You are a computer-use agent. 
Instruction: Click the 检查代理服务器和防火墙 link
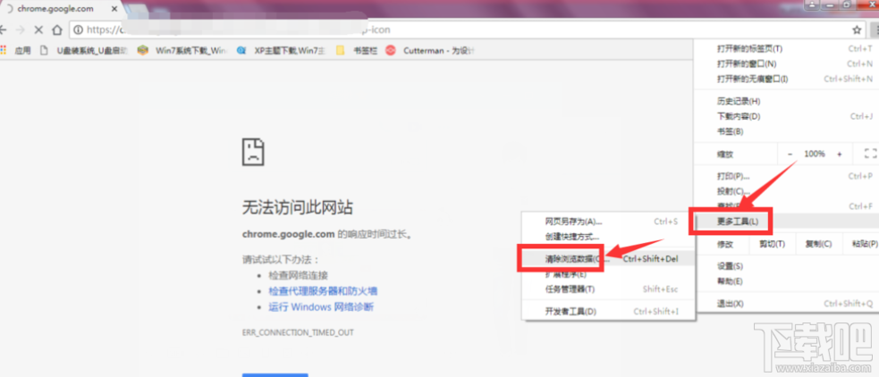click(323, 291)
